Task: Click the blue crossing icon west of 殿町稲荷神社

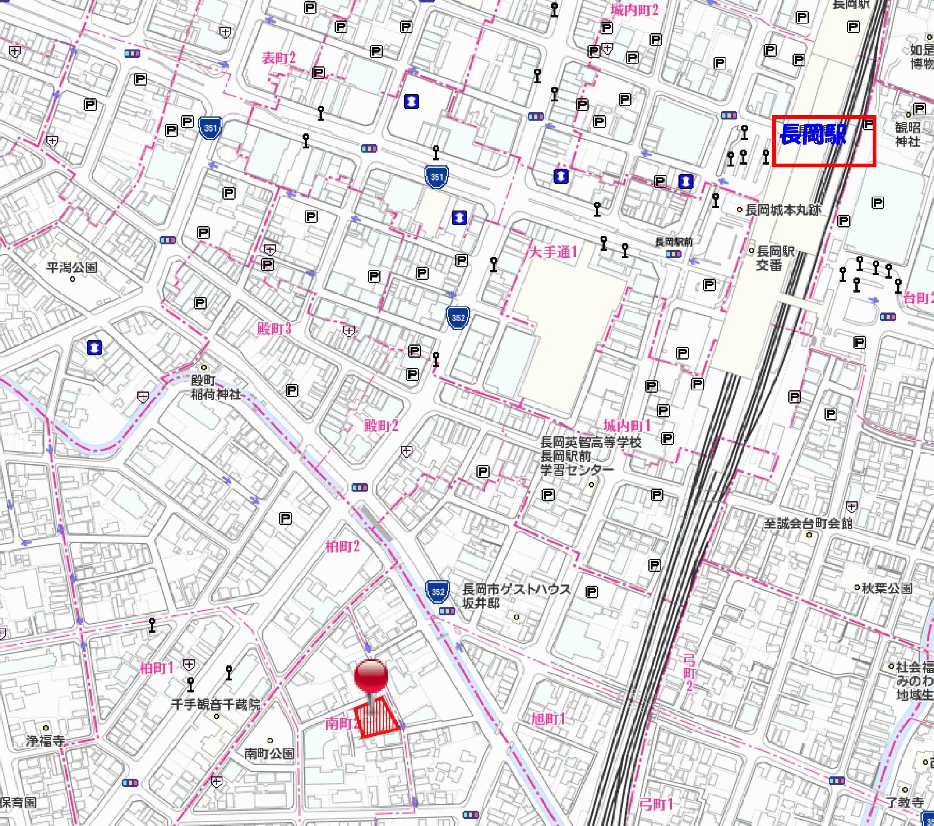Action: tap(94, 349)
